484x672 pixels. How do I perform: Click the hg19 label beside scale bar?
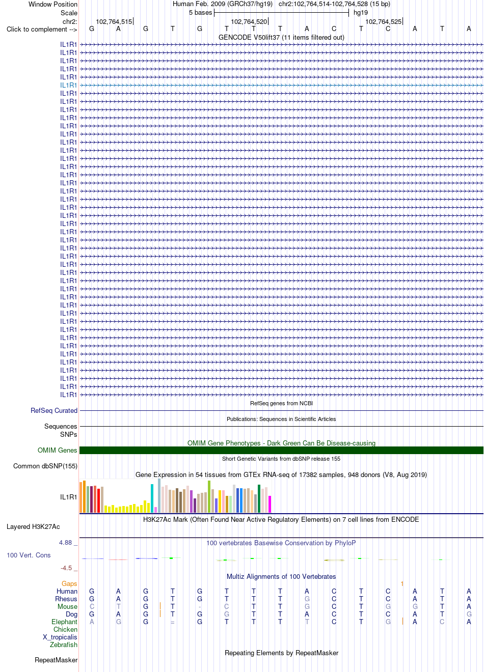click(361, 13)
